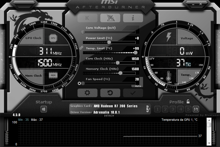This screenshot has width=220, height=147.
Task: Enable apply at Windows startup
Action: click(x=44, y=109)
